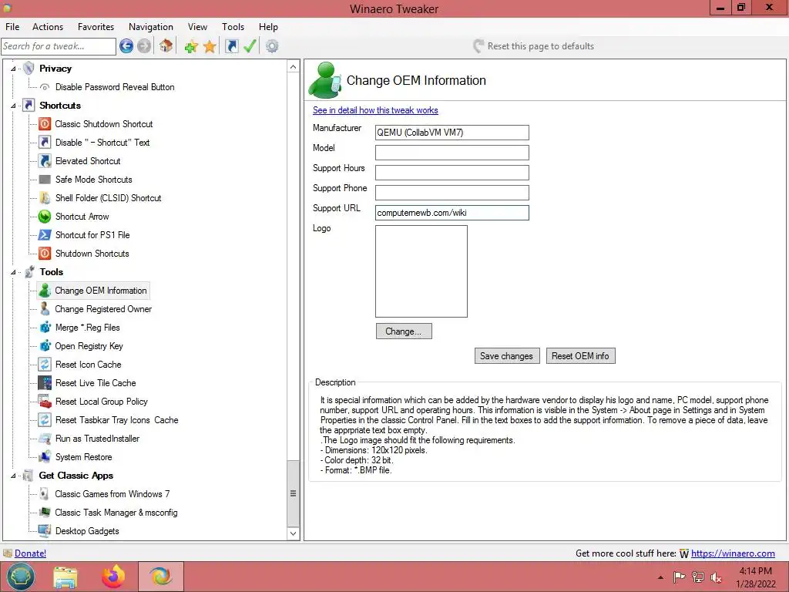789x592 pixels.
Task: Open File Explorer from the taskbar
Action: [65, 577]
